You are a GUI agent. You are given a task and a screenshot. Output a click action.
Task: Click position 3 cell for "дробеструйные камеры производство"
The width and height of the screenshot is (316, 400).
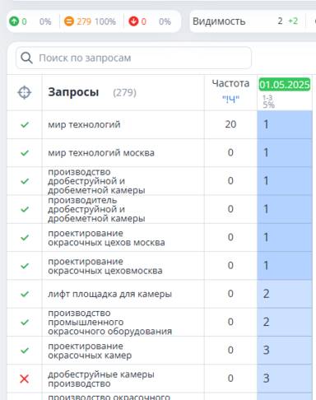pyautogui.click(x=285, y=379)
